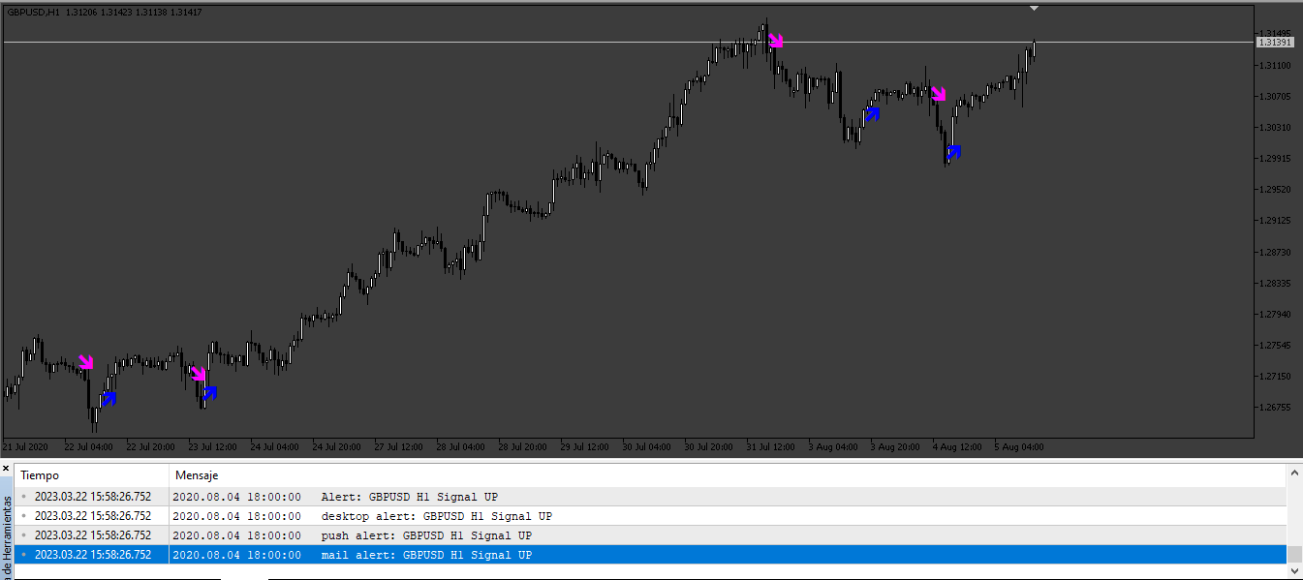This screenshot has width=1303, height=580.
Task: Click the 1.28730 price axis label
Action: tap(1275, 252)
